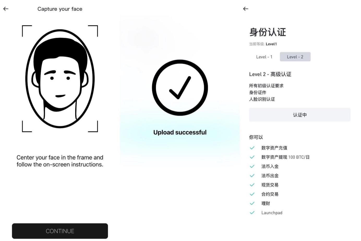Screen dimensions: 361x241
Task: Click checkmark next to Launchpad
Action: [252, 213]
